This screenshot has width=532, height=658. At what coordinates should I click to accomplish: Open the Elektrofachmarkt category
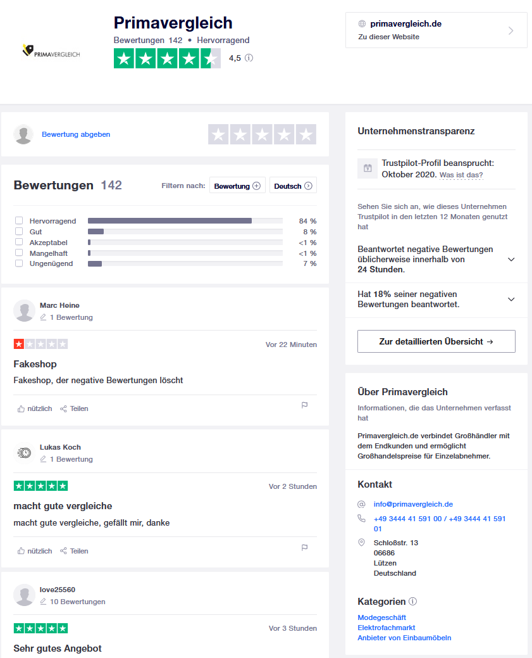[386, 628]
